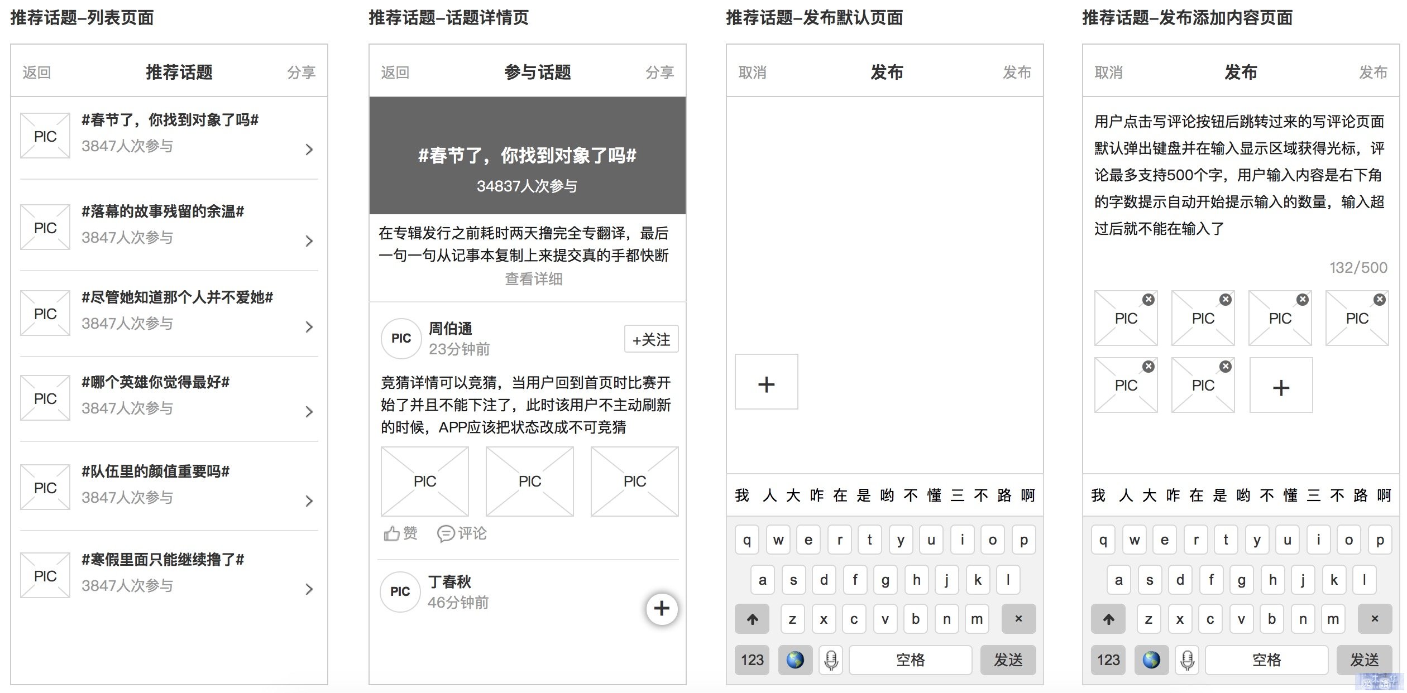Open the #哪个英雄你觉得最好# row chevron

pos(309,411)
